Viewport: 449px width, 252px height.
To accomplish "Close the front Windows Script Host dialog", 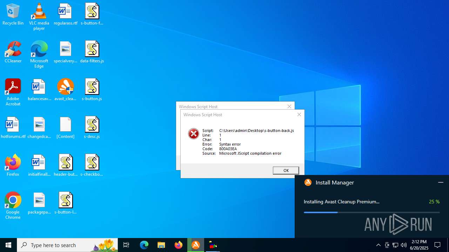I will [x=299, y=114].
